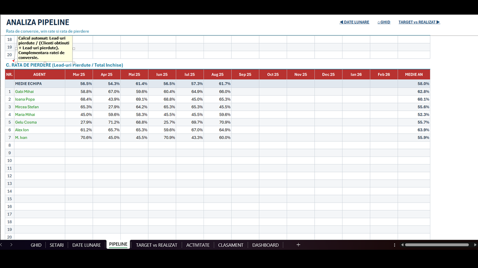478x268 pixels.
Task: Click the previous sheet arrow in tab bar
Action: (x=1, y=245)
